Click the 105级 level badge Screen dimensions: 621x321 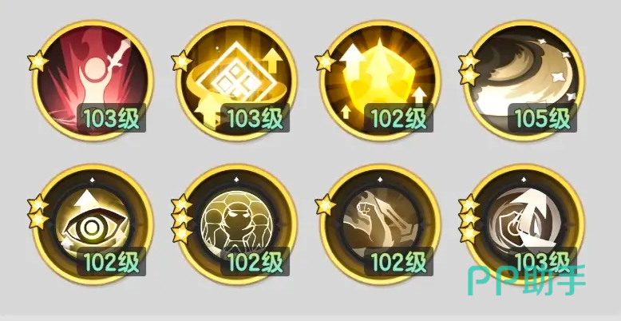542,117
